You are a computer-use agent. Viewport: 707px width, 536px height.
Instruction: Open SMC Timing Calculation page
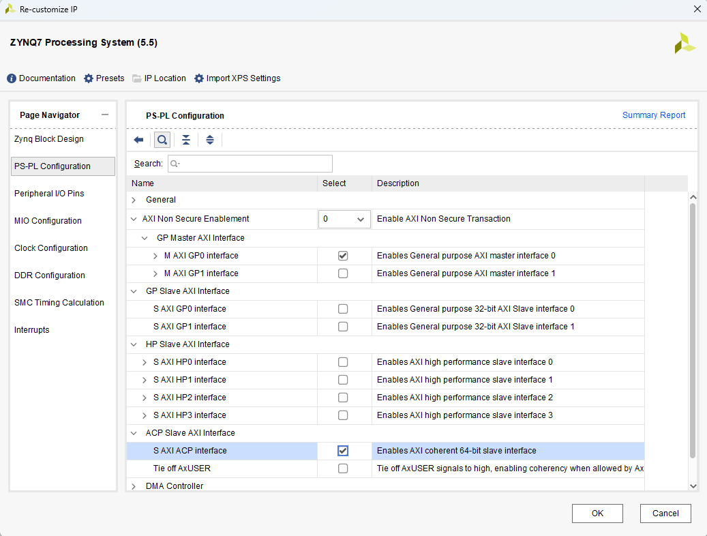[x=59, y=303]
